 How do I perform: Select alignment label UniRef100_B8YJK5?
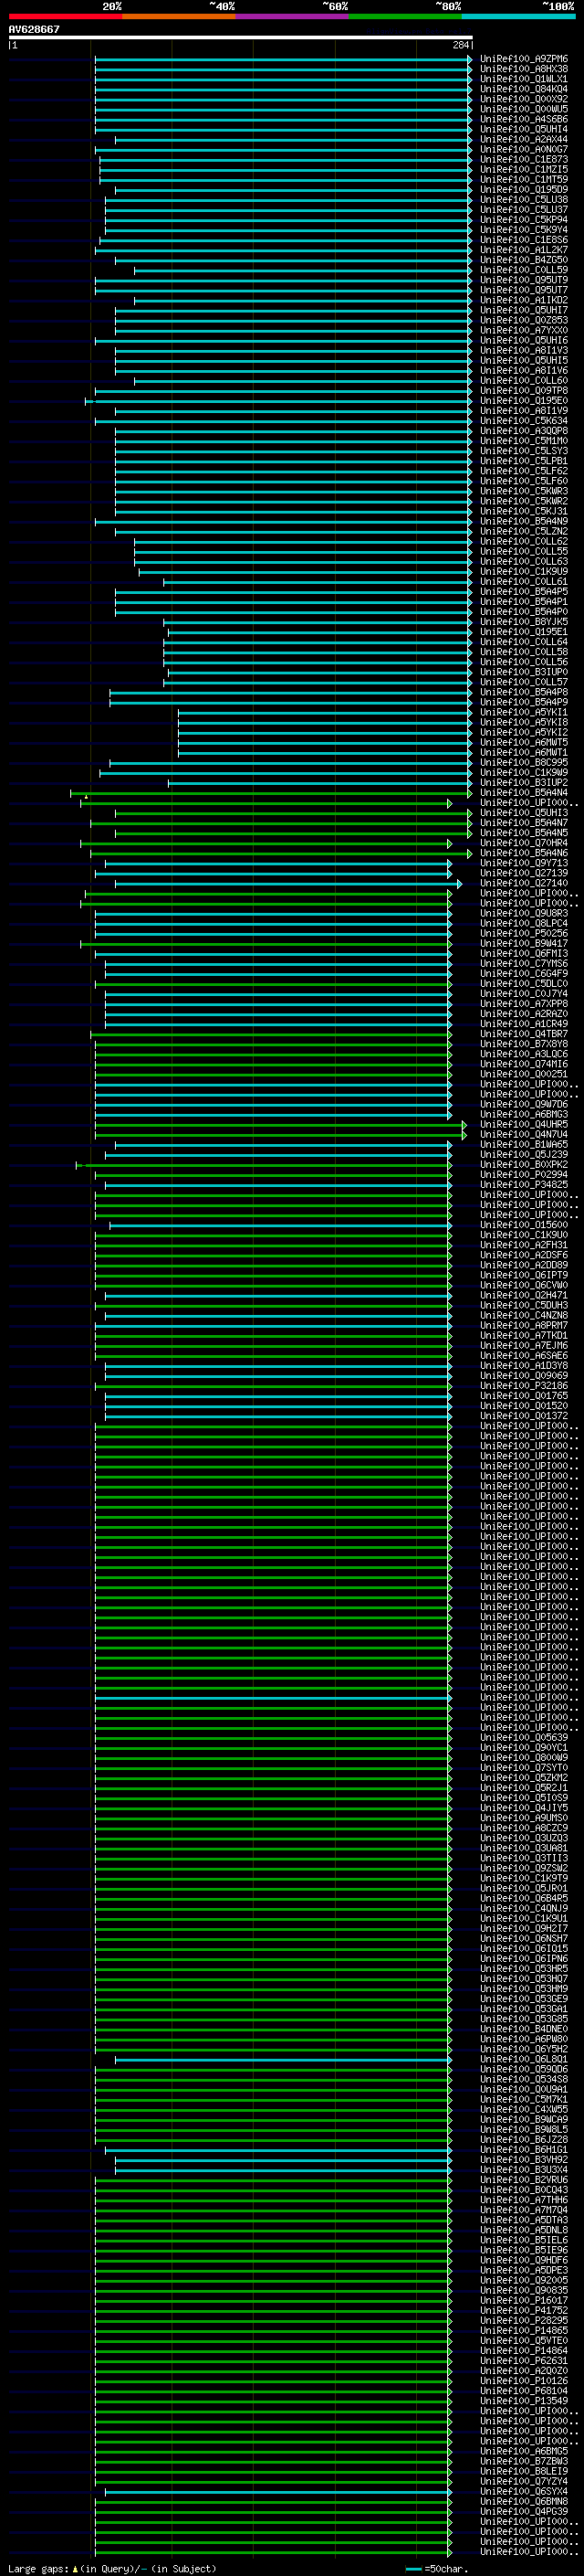[524, 622]
